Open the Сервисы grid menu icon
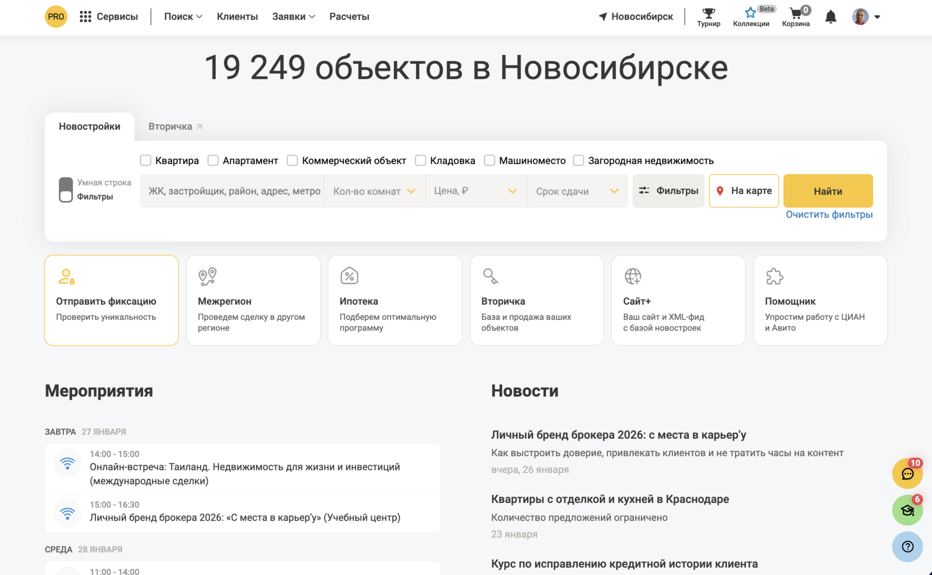Image resolution: width=932 pixels, height=575 pixels. pyautogui.click(x=85, y=17)
